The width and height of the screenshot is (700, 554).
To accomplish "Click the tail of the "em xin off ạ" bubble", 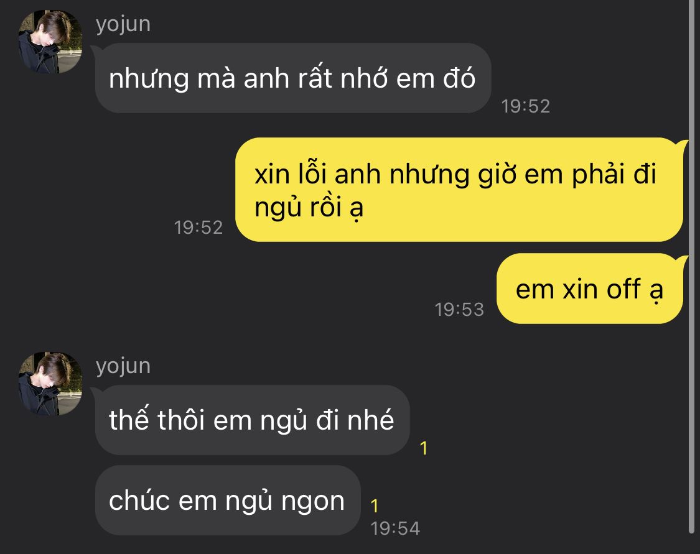I will coord(683,260).
